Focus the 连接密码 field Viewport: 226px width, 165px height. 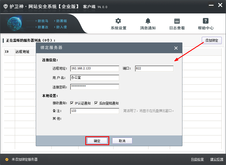click(x=95, y=87)
